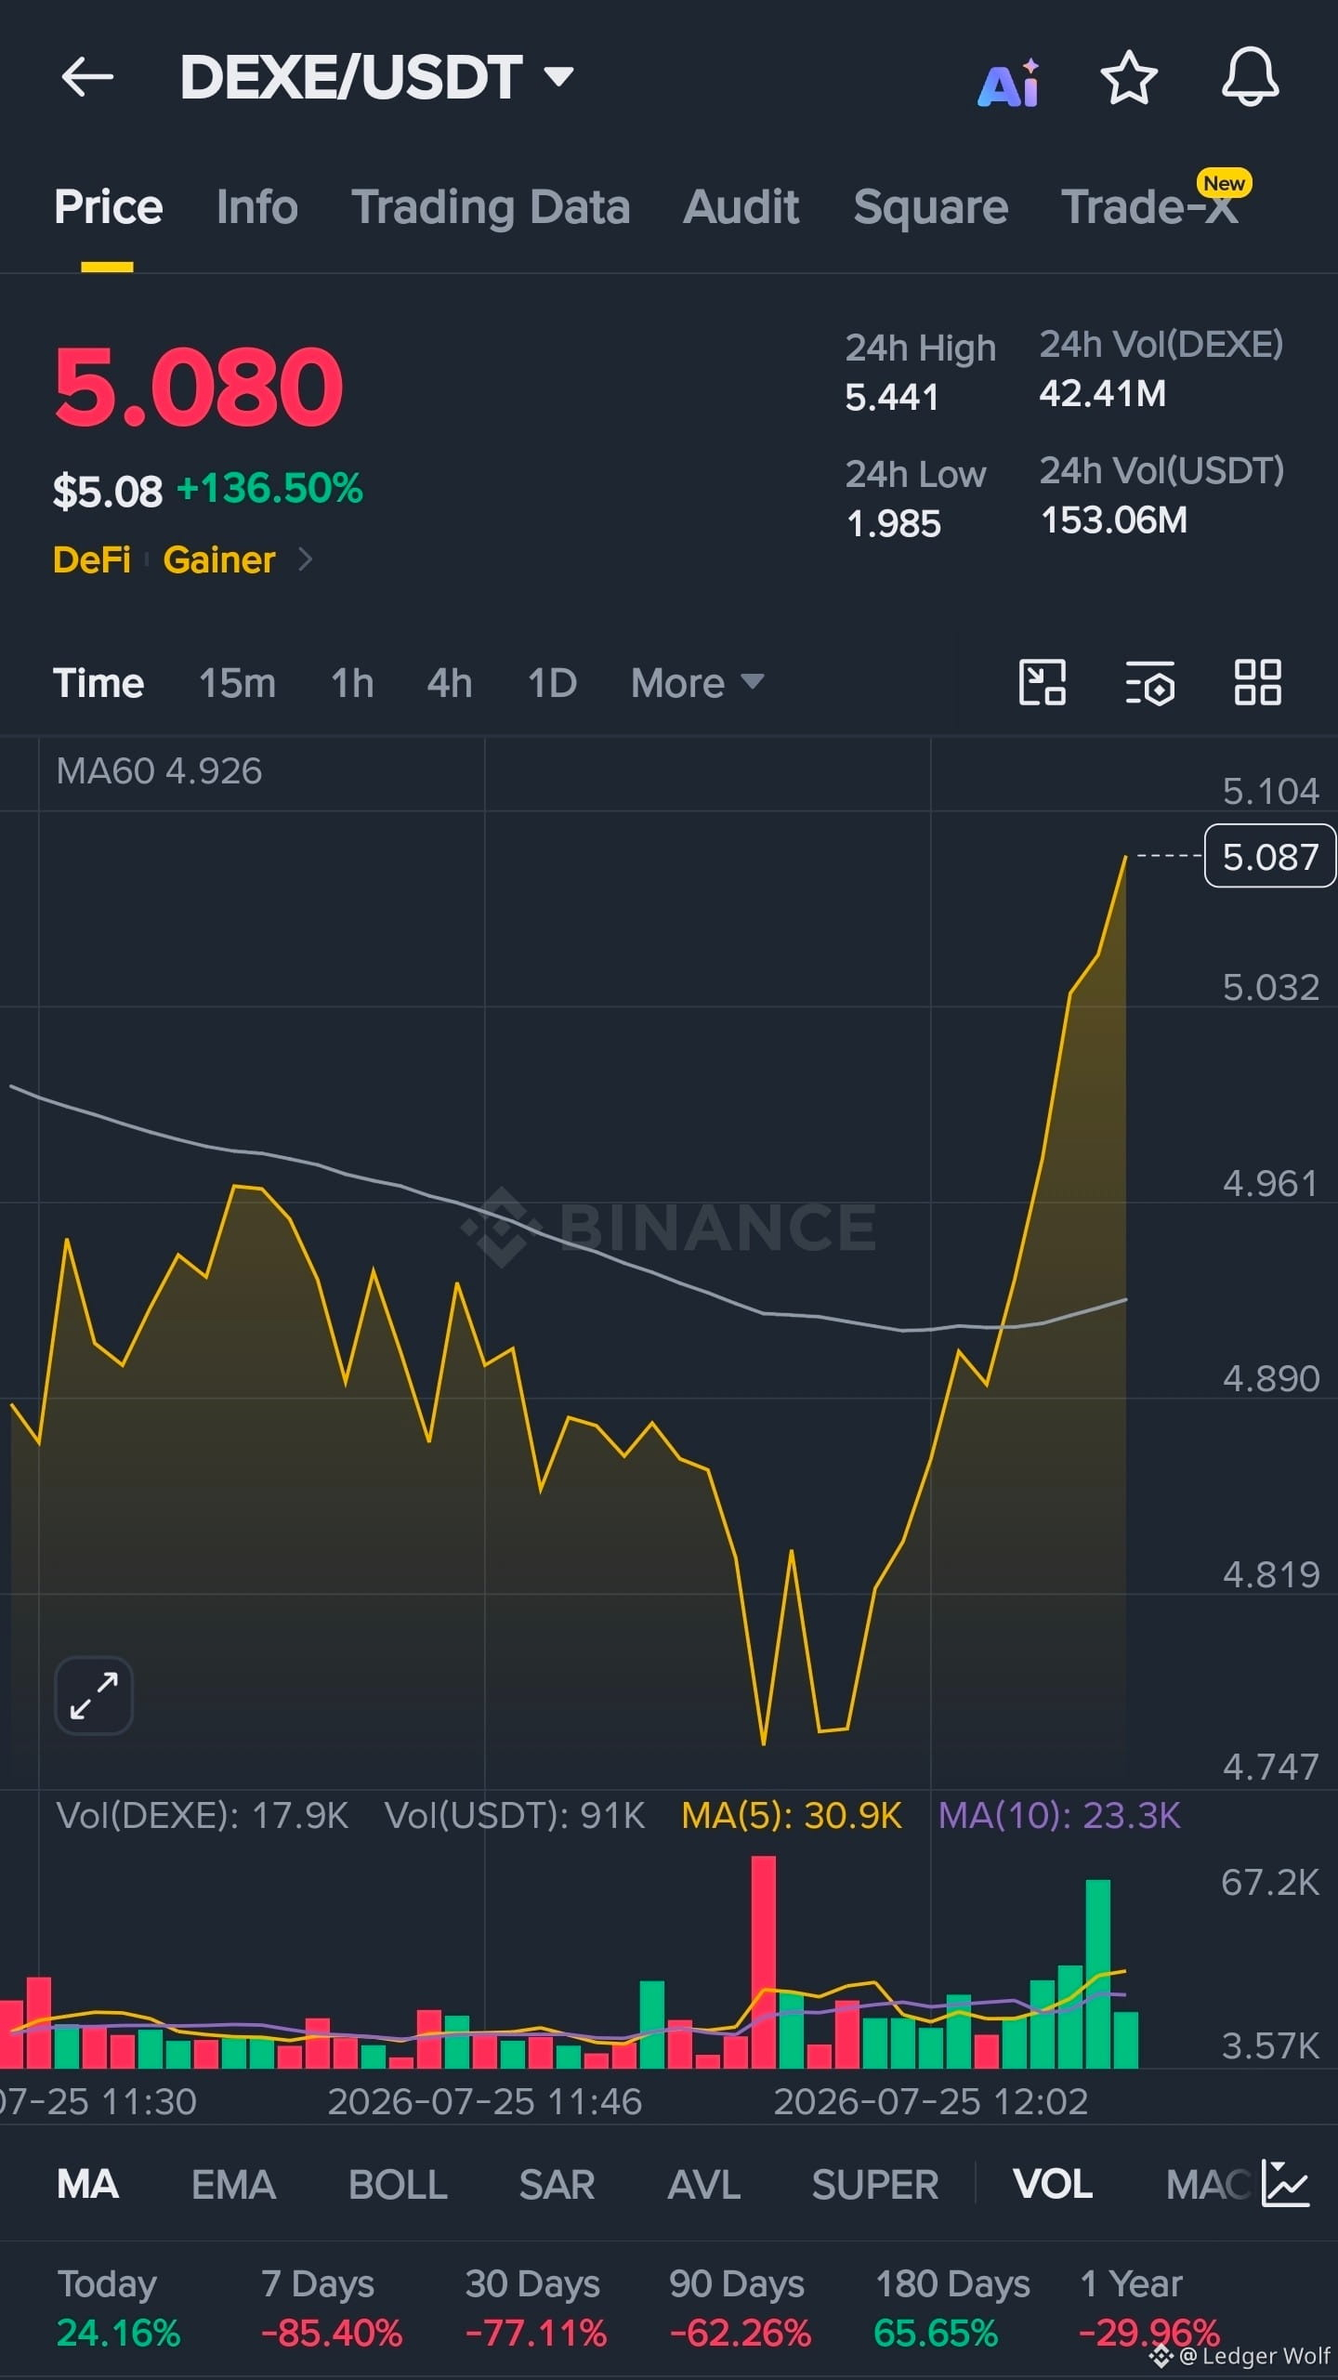Select the 4h interval
Viewport: 1338px width, 2380px height.
click(450, 683)
